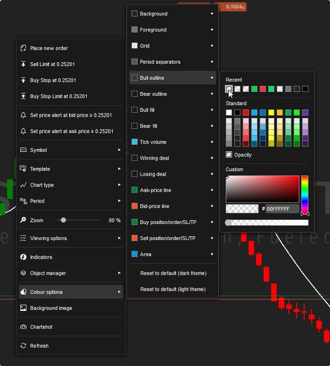Click the Buy Stop Limit icon

pyautogui.click(x=23, y=96)
